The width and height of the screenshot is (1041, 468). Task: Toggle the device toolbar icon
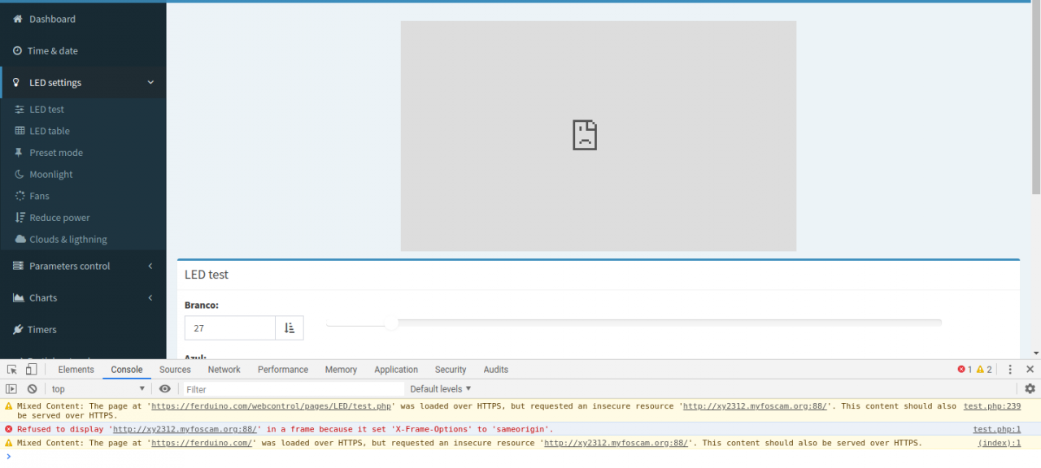pos(31,370)
